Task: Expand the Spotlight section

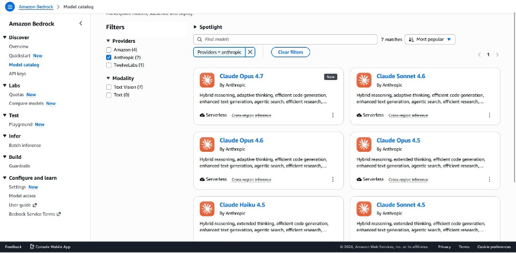Action: 195,27
